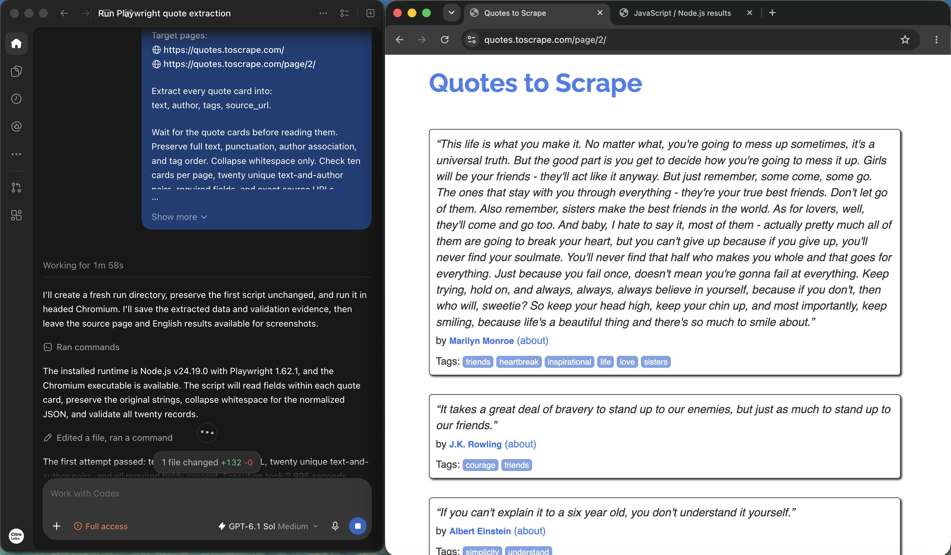
Task: Go back with Codex title bar arrow
Action: tap(64, 13)
